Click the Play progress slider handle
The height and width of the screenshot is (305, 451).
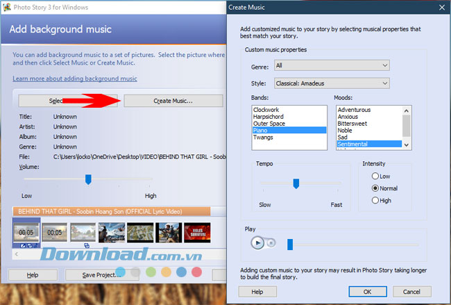(x=290, y=245)
